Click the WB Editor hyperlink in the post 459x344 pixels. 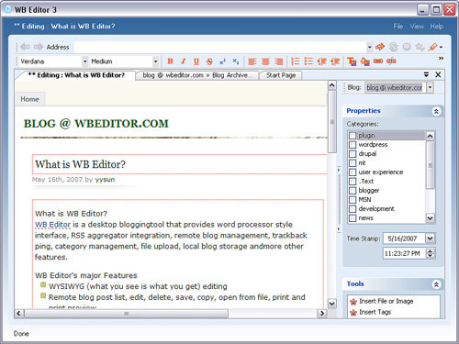(52, 225)
